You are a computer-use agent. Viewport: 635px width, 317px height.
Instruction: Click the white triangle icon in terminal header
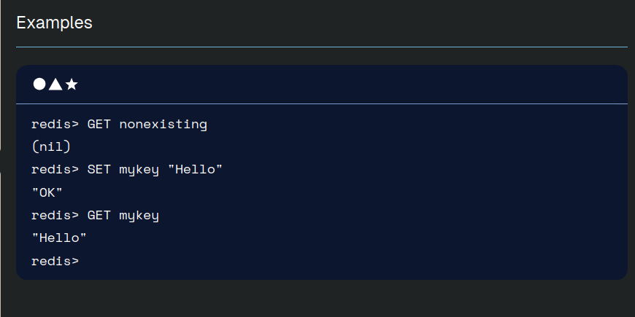[x=55, y=84]
